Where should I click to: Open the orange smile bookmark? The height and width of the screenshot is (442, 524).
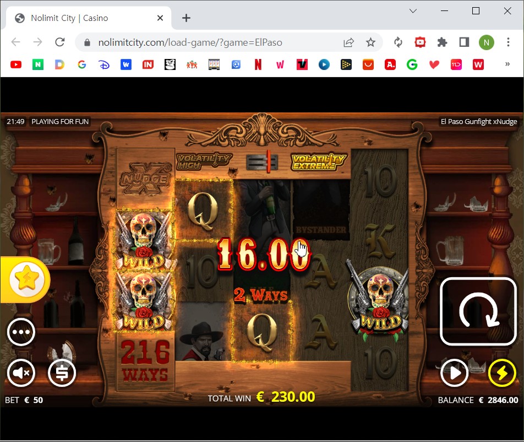pyautogui.click(x=368, y=64)
